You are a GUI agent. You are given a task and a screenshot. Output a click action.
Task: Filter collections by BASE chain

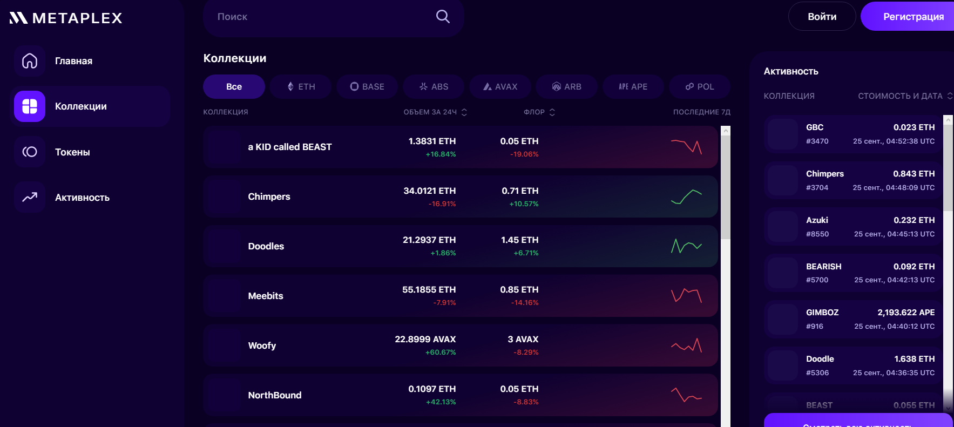367,86
